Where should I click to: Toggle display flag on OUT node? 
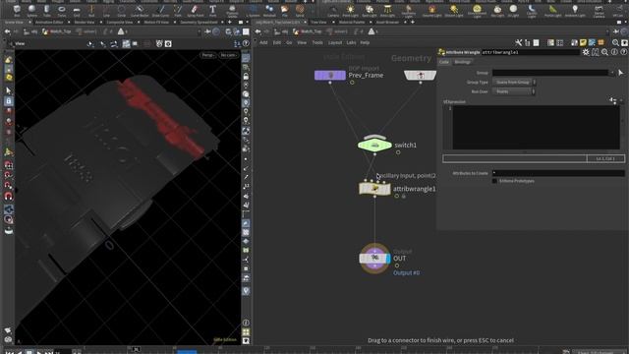point(388,259)
